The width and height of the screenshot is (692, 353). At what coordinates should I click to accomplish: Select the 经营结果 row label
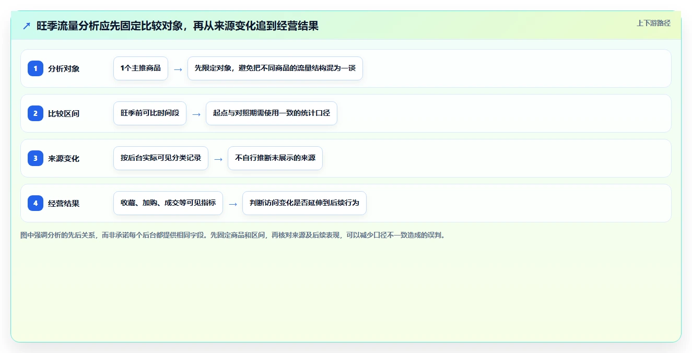(x=64, y=203)
